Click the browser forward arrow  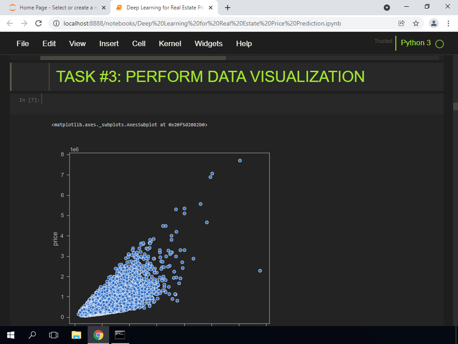(24, 23)
